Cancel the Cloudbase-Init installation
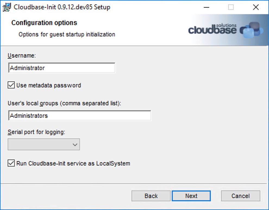The image size is (269, 210). [240, 196]
